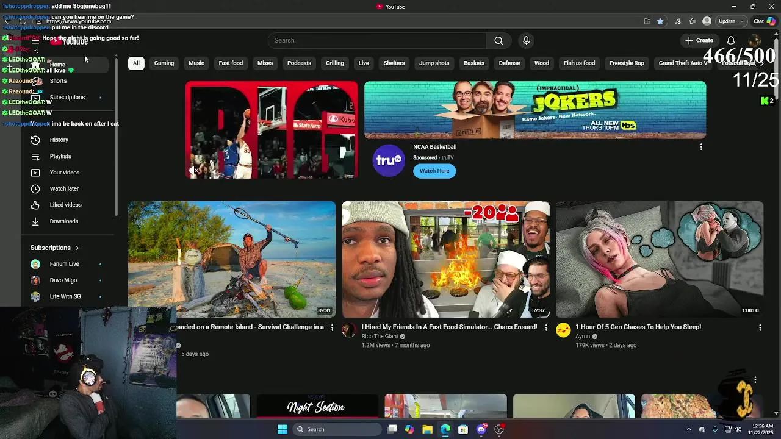Open Discord from the taskbar
Image resolution: width=781 pixels, height=439 pixels.
(x=481, y=429)
